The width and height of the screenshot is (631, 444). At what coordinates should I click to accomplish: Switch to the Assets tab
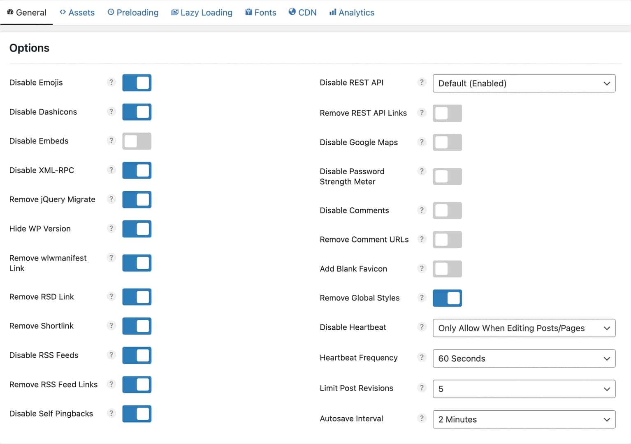[77, 12]
